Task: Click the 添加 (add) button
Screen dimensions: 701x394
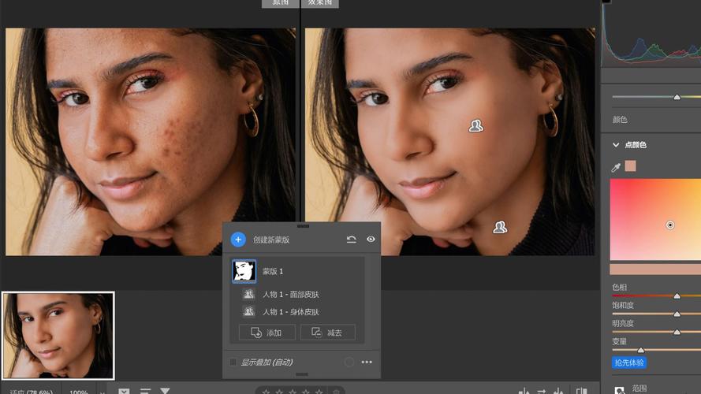Action: click(x=267, y=333)
